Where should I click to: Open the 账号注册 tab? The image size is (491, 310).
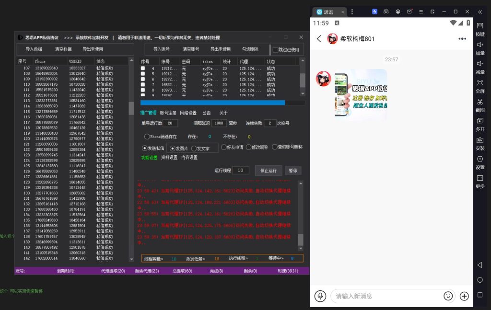[168, 113]
